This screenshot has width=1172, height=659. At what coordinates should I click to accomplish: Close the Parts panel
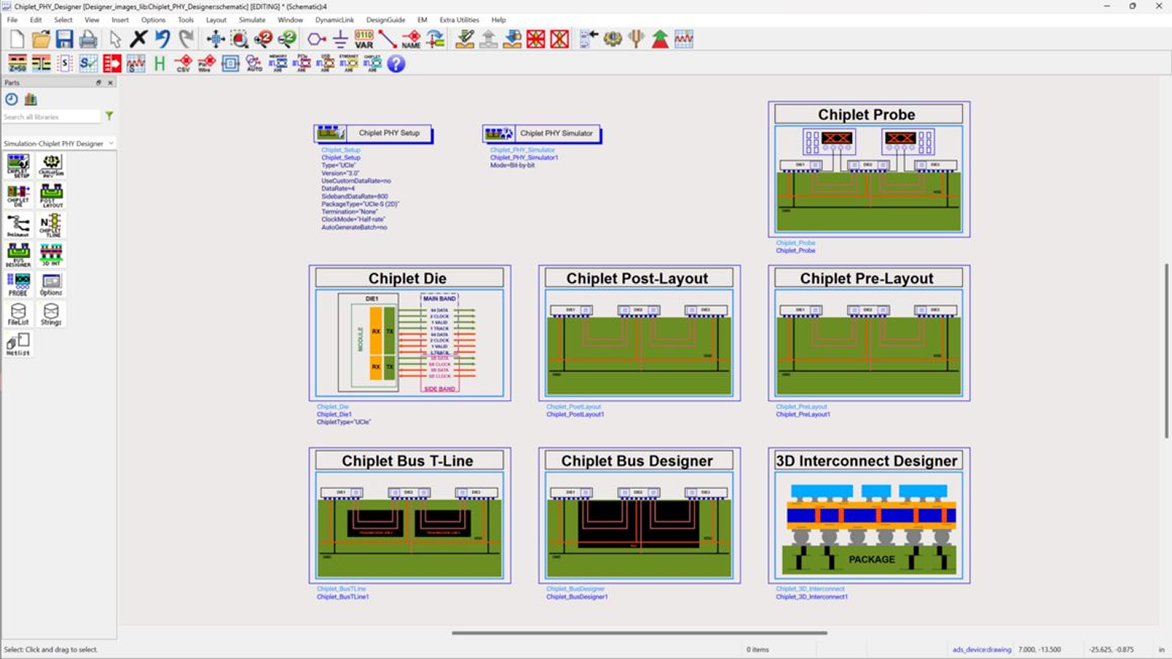click(x=111, y=83)
